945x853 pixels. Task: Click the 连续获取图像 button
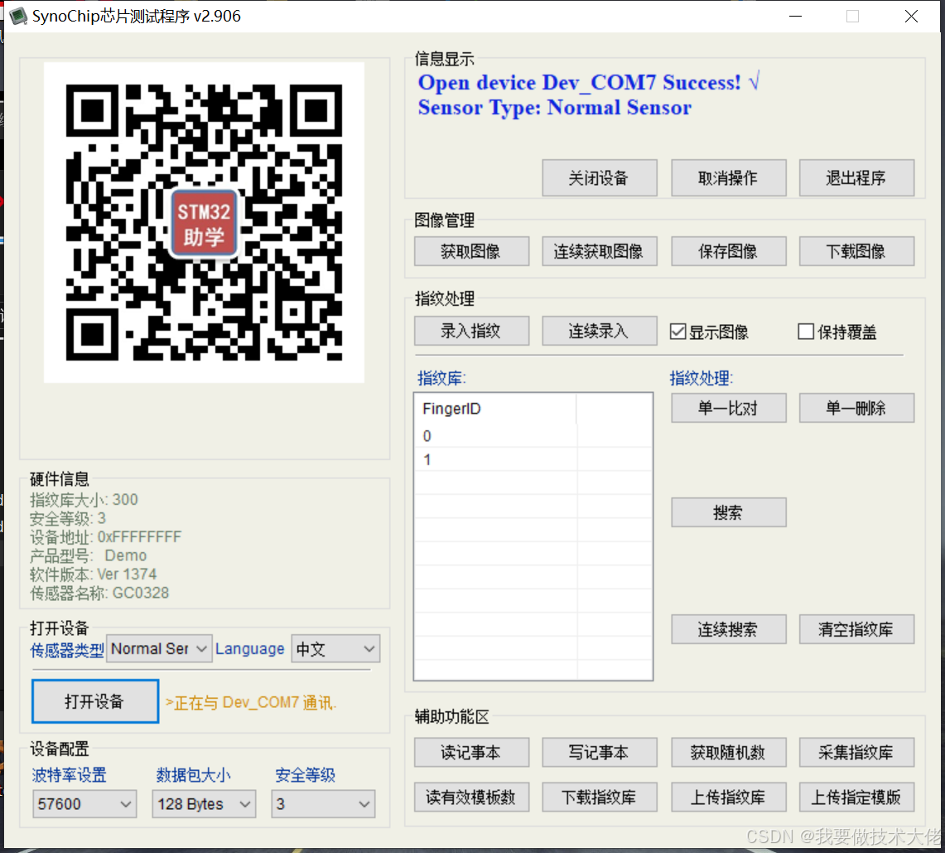[x=599, y=251]
